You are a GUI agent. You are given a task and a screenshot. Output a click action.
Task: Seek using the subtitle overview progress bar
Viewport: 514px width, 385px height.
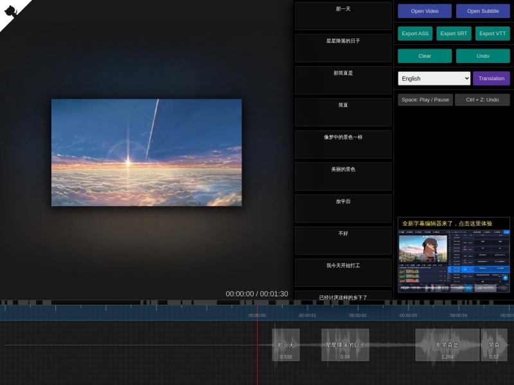pos(257,302)
